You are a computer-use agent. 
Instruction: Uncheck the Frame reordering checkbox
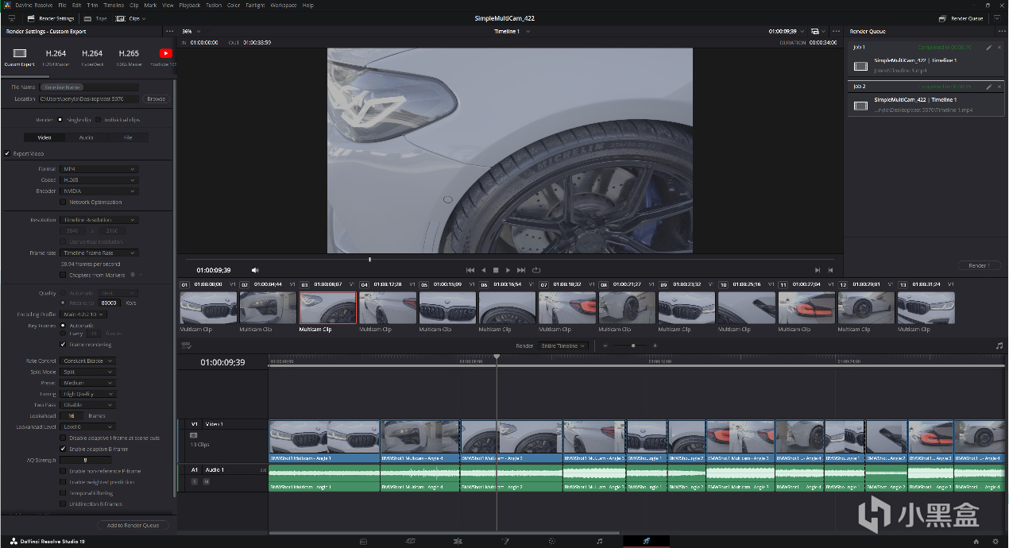tap(64, 345)
